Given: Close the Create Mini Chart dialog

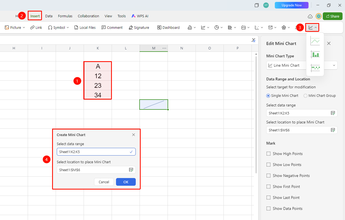Looking at the screenshot, I should [134, 135].
